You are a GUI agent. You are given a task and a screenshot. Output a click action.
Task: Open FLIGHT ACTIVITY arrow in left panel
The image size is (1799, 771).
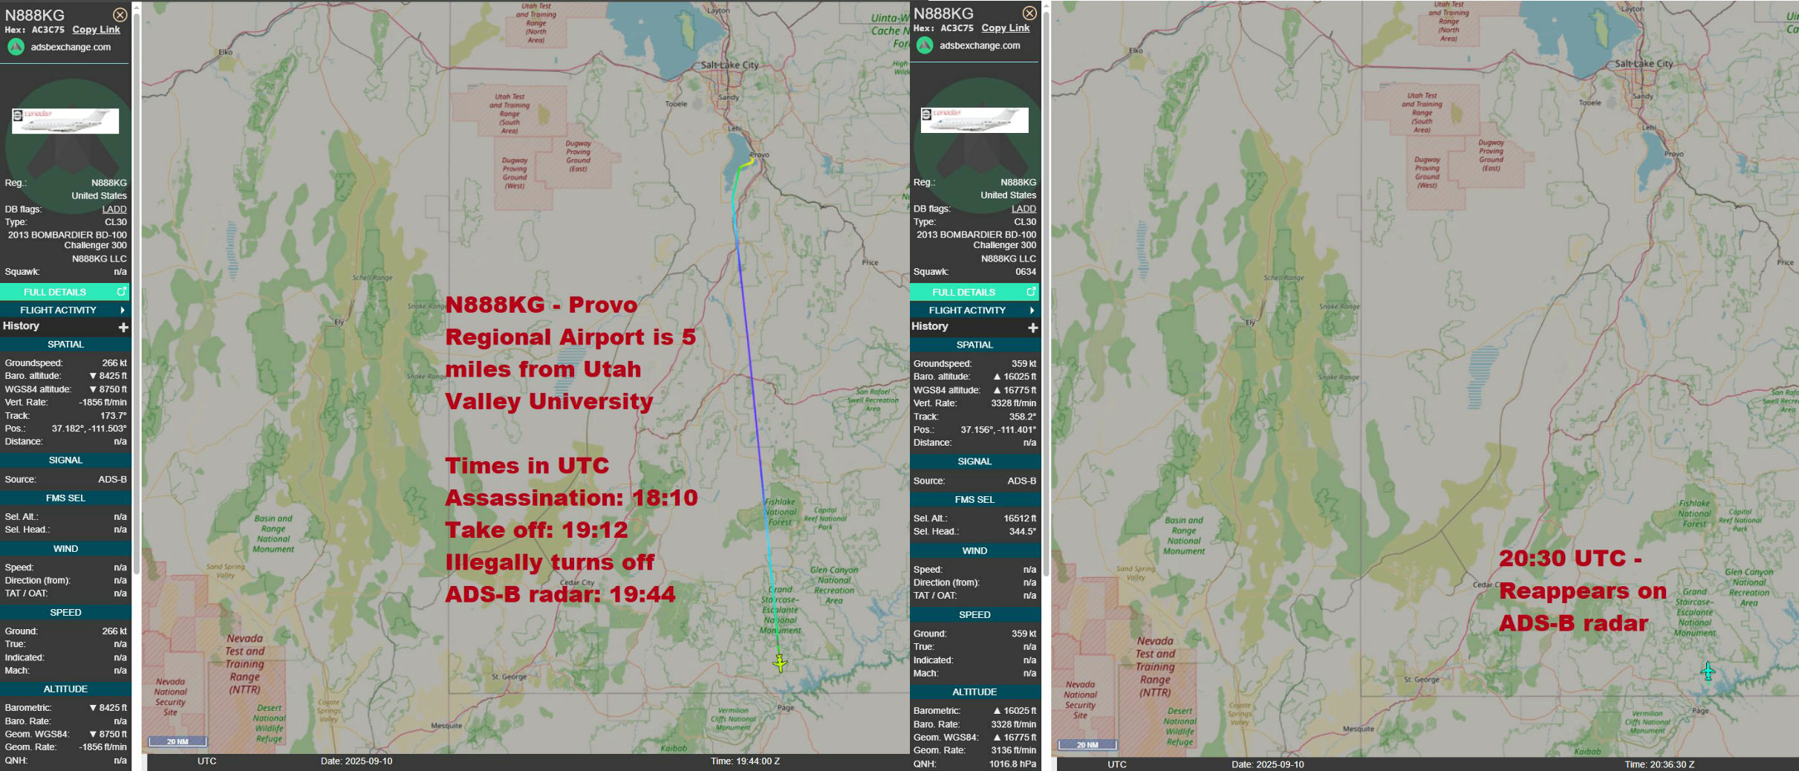(x=122, y=310)
